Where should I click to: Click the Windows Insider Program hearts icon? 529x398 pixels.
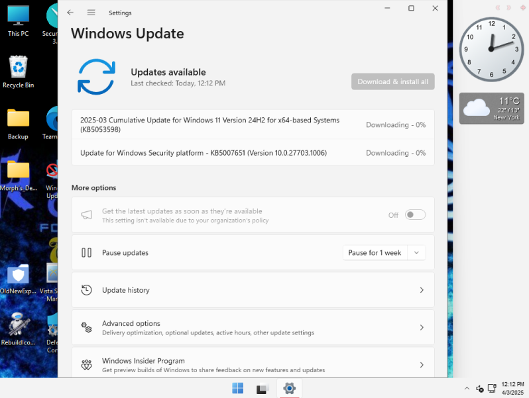tap(86, 365)
